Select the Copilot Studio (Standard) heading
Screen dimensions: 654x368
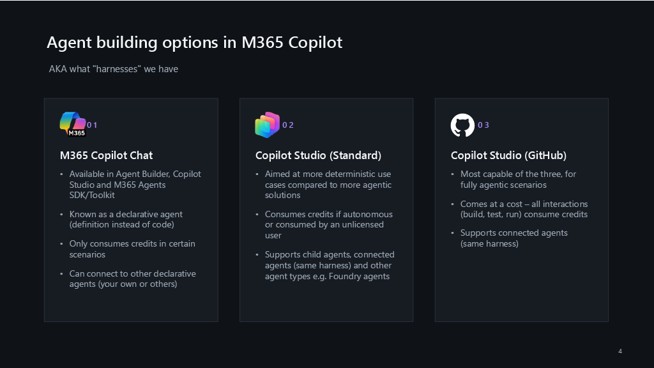pyautogui.click(x=318, y=155)
